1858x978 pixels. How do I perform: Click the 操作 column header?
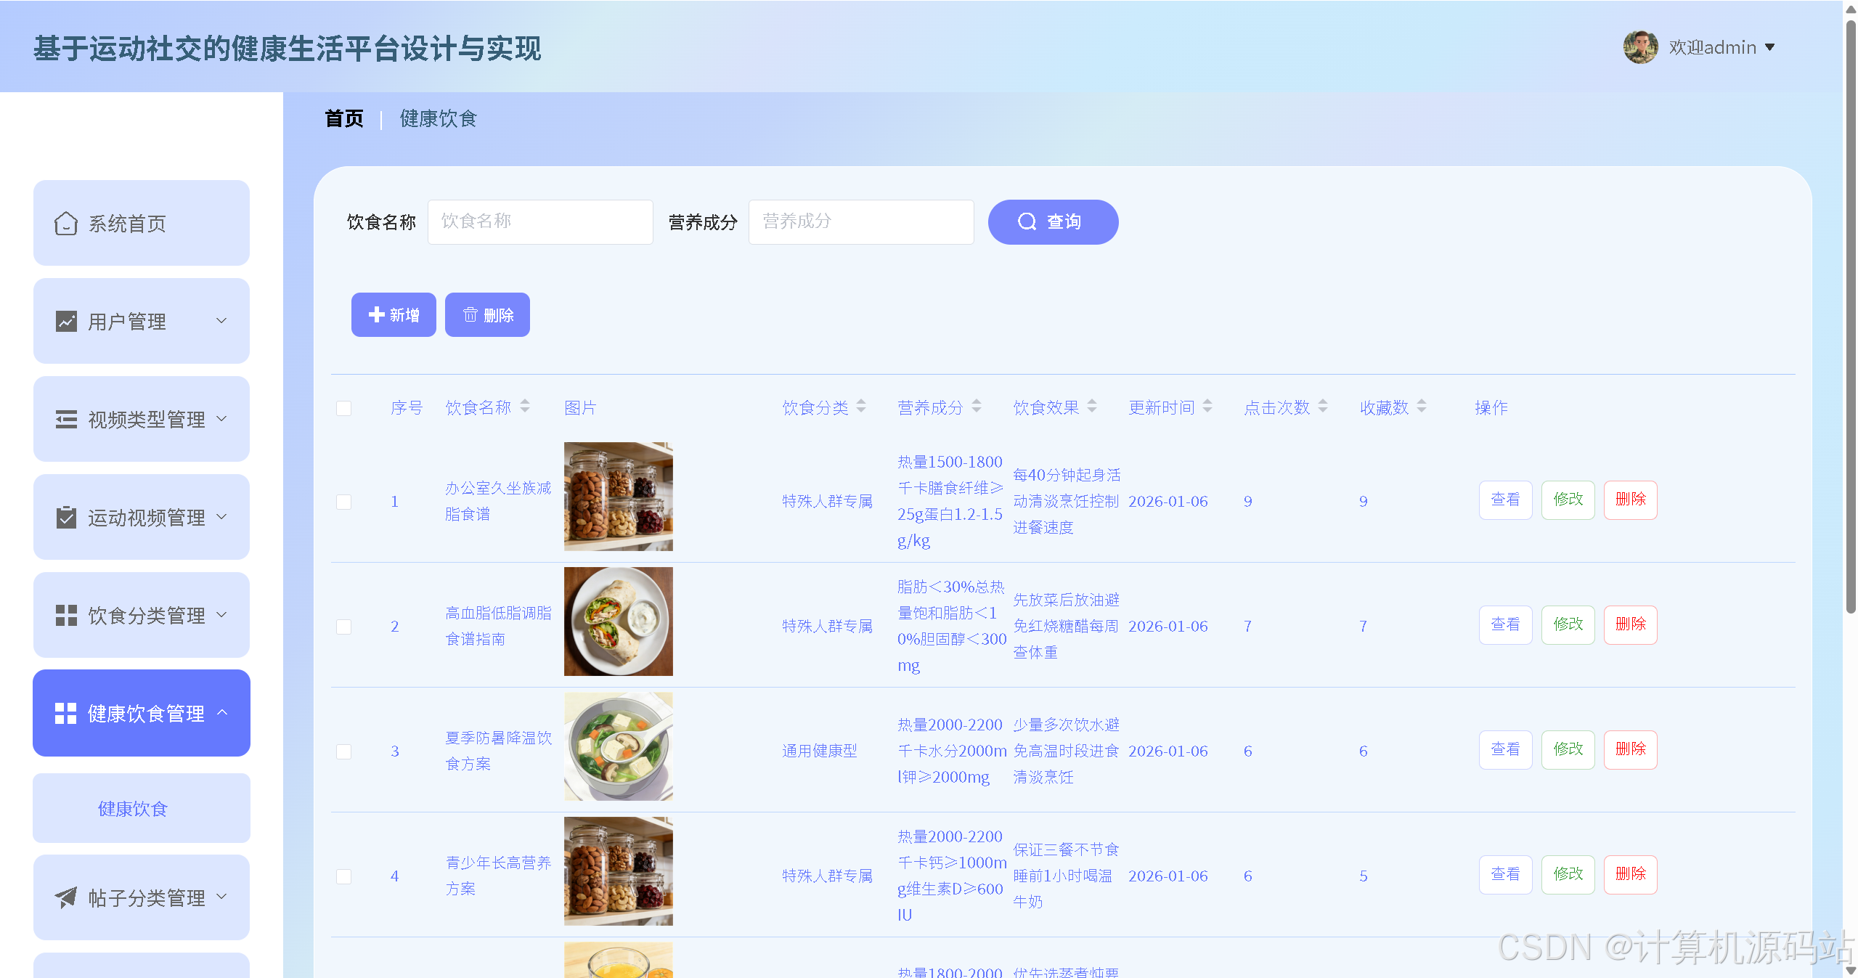(1491, 408)
